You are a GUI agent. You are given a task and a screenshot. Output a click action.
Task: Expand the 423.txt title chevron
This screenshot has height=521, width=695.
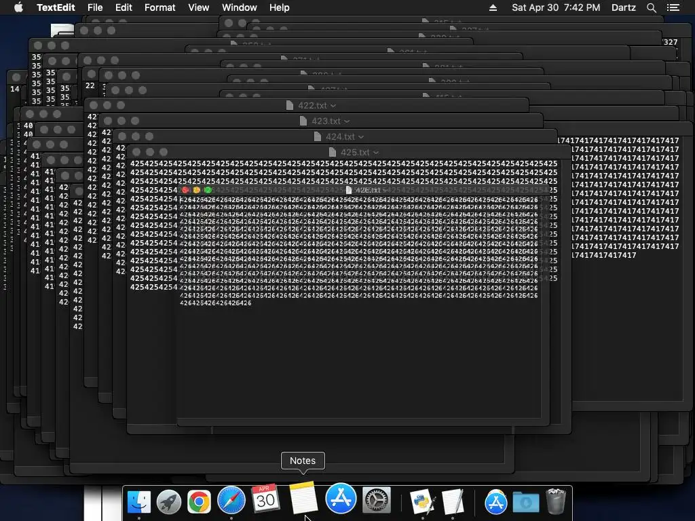pos(347,121)
